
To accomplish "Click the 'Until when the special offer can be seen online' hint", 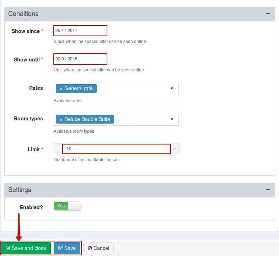I will 99,70.
